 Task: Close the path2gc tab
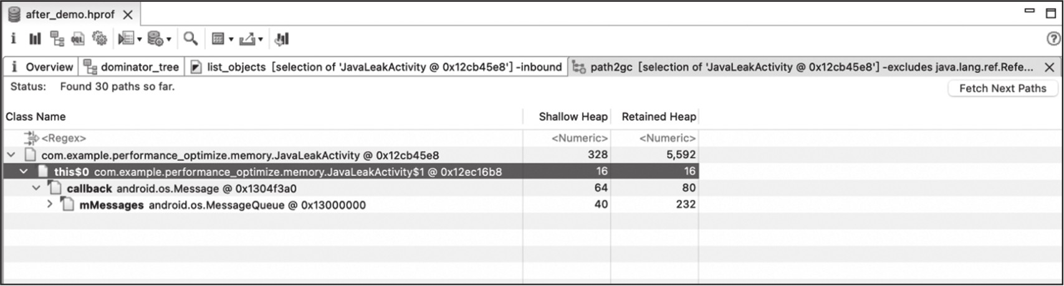pos(1050,67)
